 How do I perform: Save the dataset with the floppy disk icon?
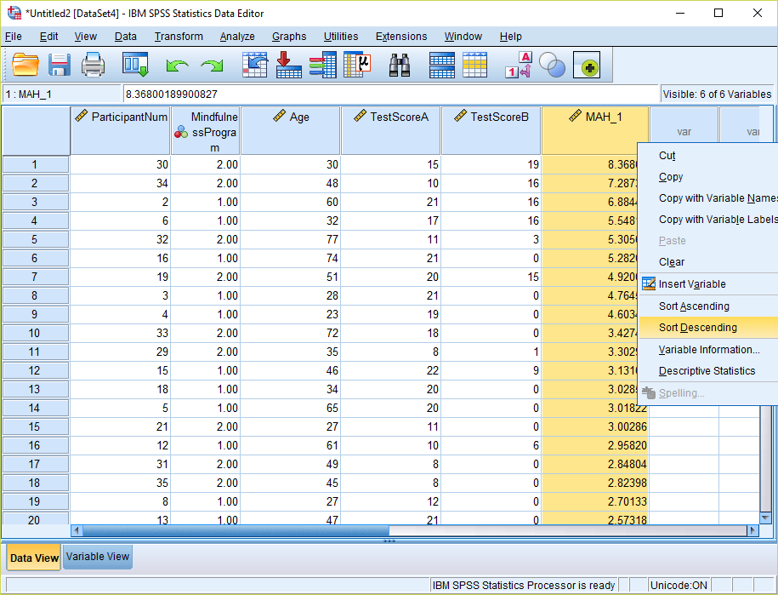(59, 66)
